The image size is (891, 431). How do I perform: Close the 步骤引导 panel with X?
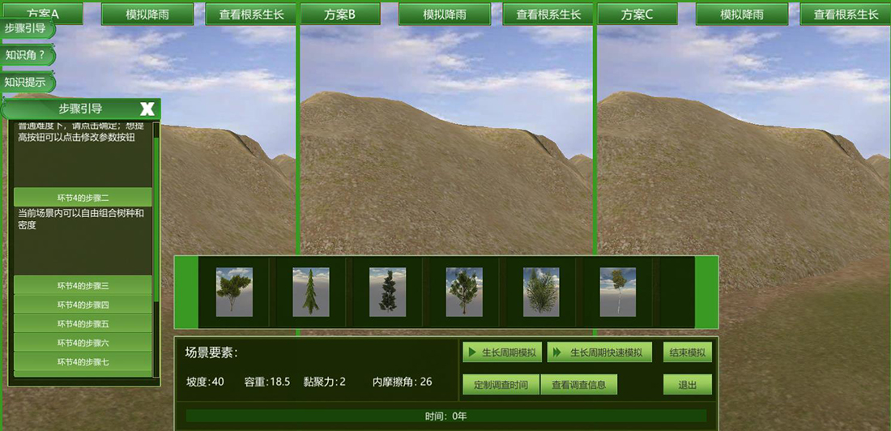pyautogui.click(x=147, y=109)
